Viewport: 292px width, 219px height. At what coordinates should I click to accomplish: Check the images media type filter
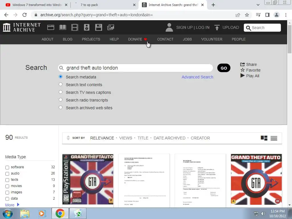7,192
